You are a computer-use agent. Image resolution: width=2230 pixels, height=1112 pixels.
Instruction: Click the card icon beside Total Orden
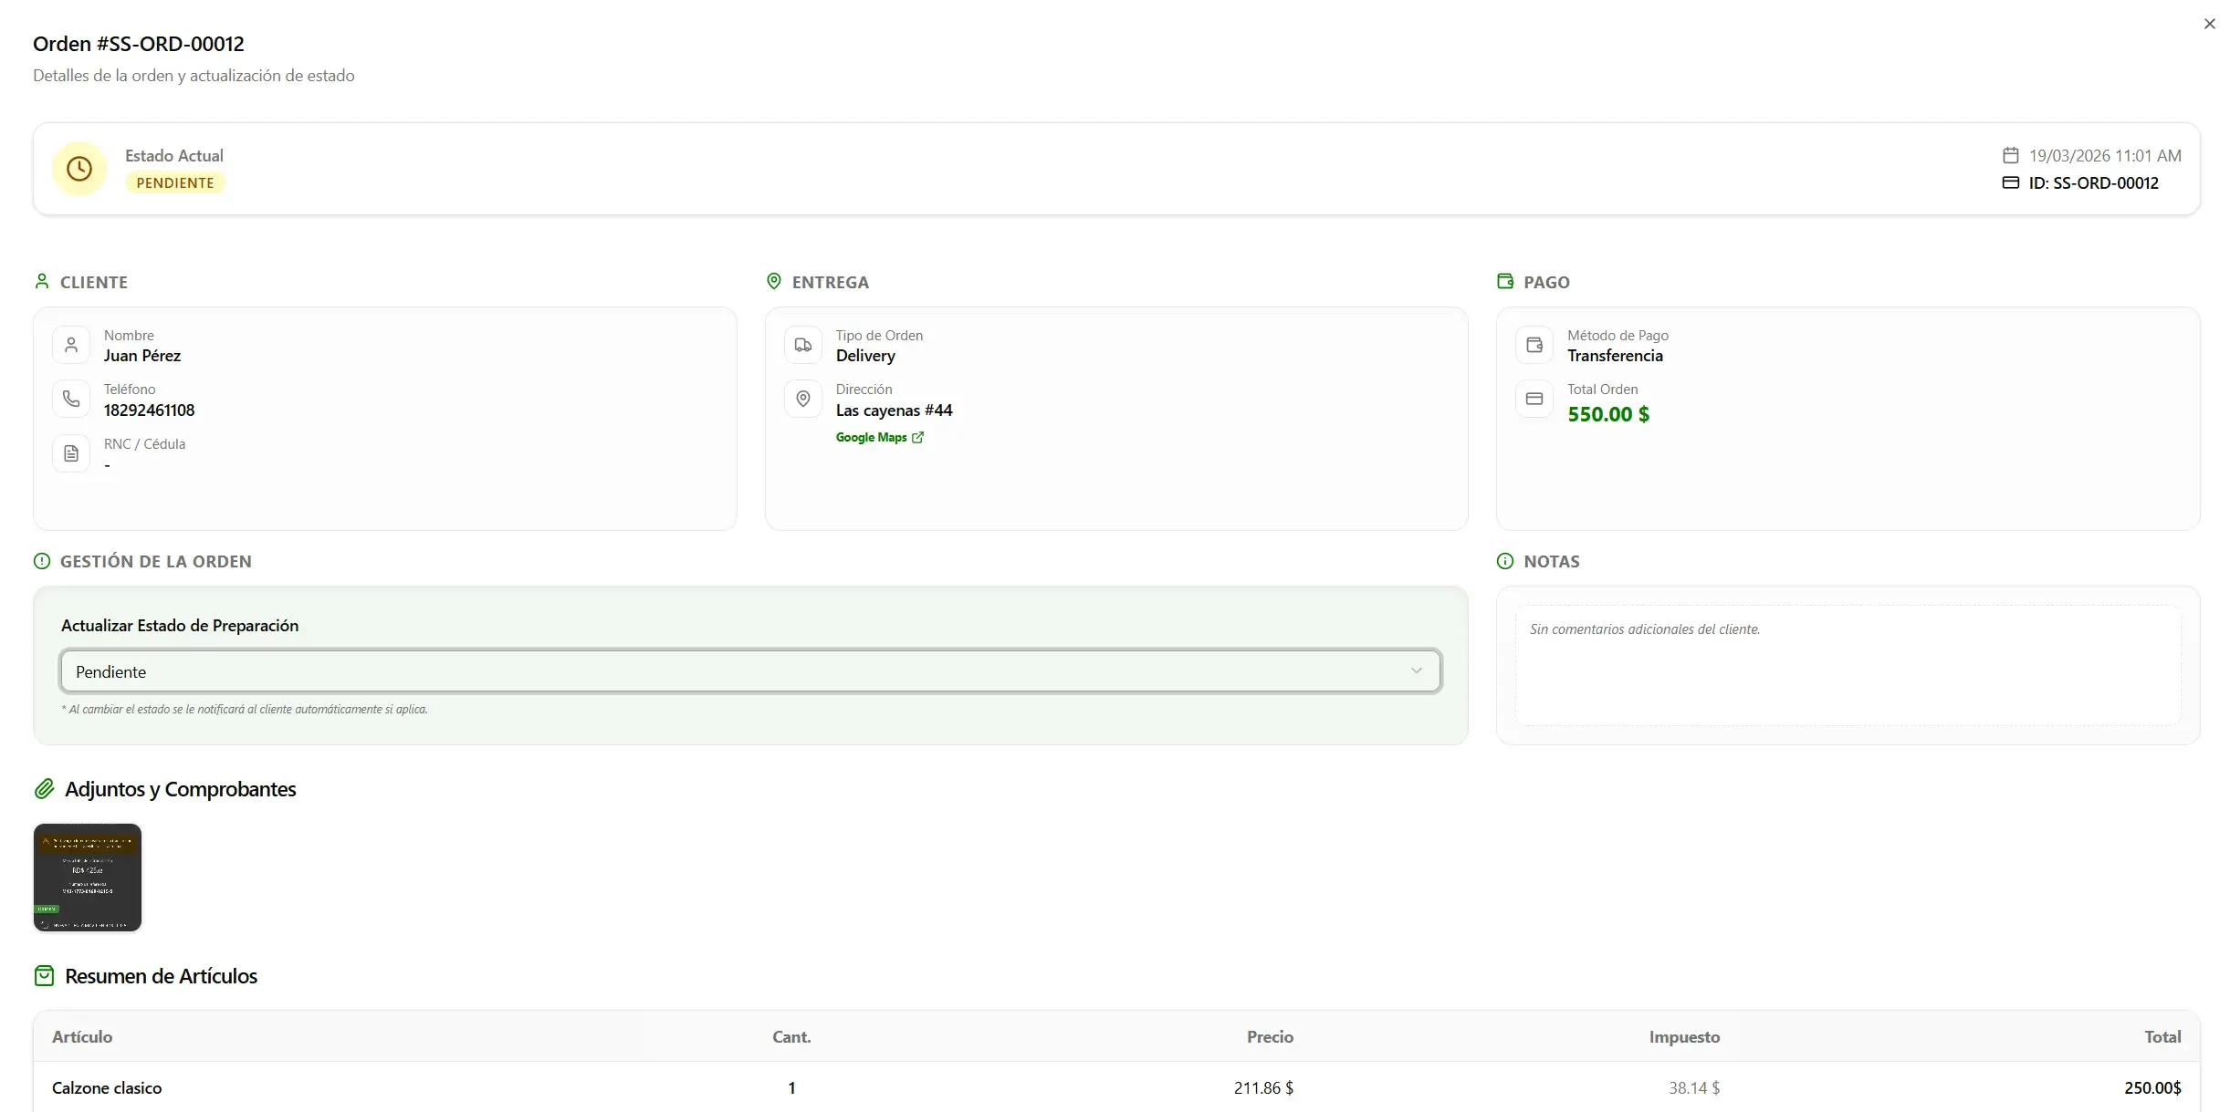[1534, 399]
